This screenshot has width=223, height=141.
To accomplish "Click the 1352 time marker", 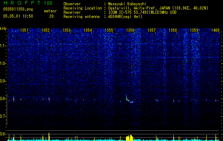I will pyautogui.click(x=45, y=30).
